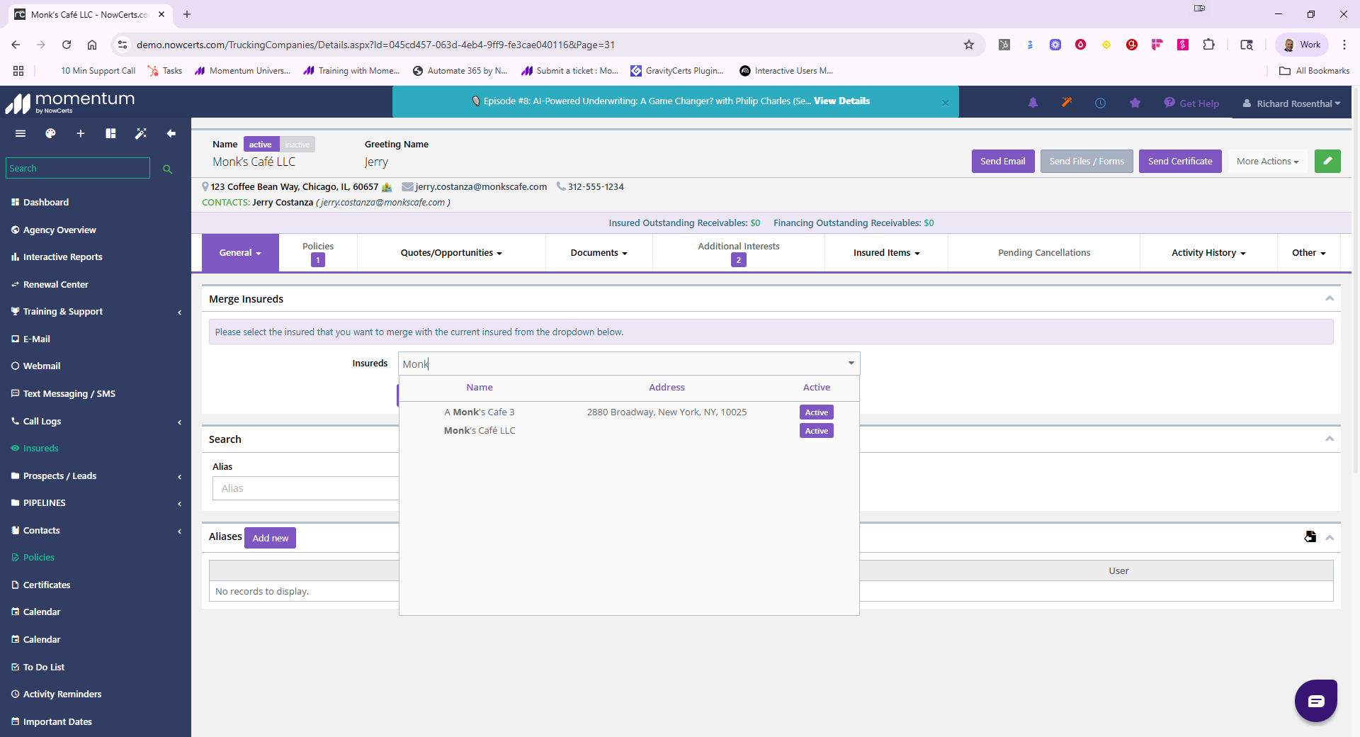Open Certificates in sidebar
The width and height of the screenshot is (1360, 737).
pos(46,585)
